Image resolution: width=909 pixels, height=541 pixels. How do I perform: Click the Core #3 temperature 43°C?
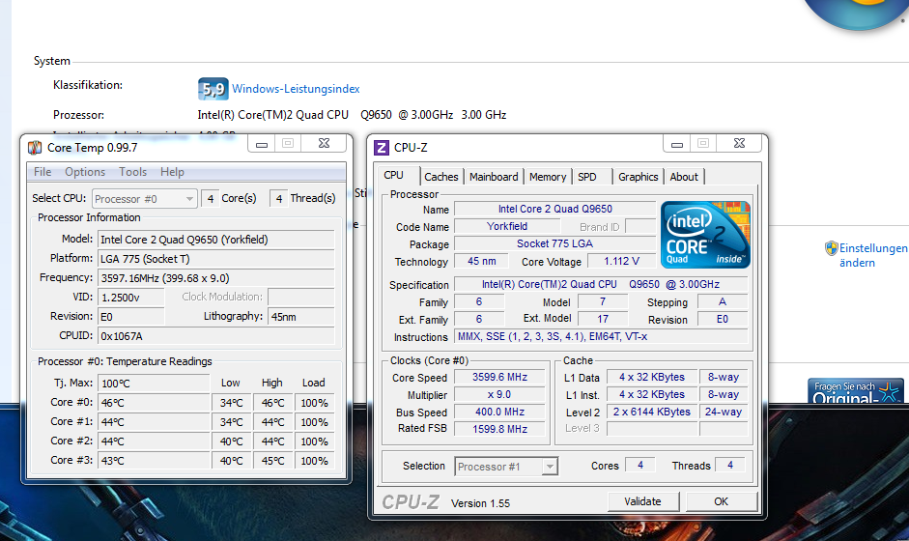[154, 461]
